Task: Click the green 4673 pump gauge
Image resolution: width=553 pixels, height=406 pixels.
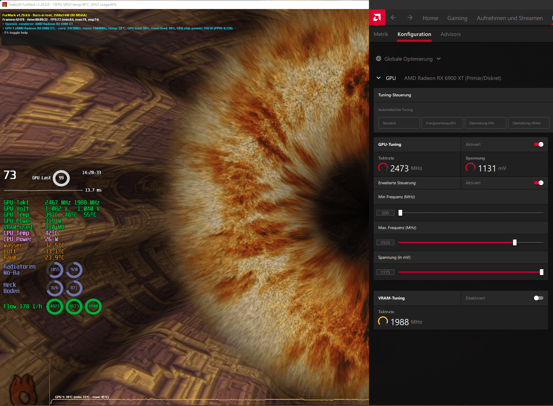Action: 74,306
